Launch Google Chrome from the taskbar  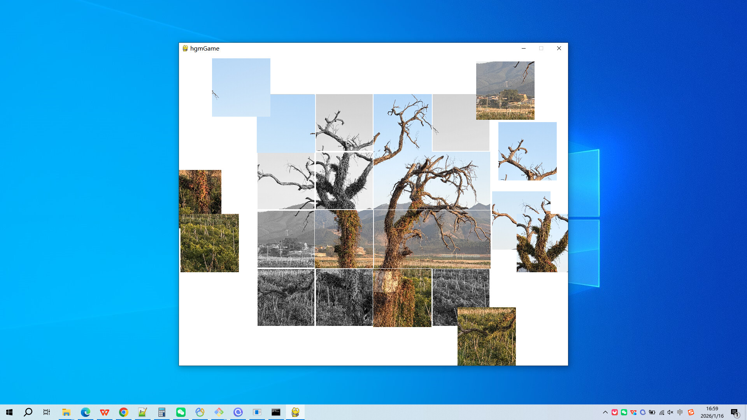tap(123, 412)
